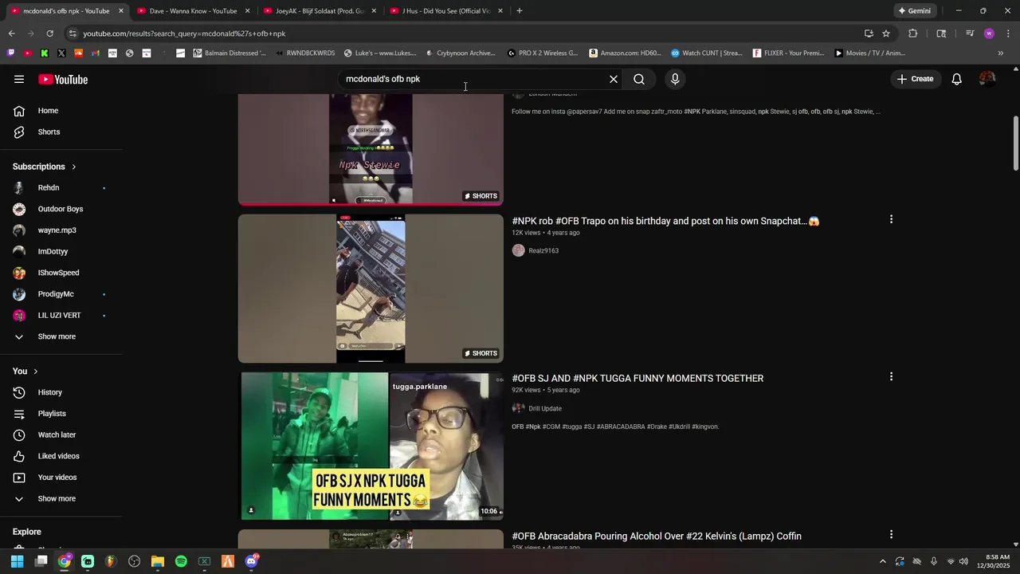Image resolution: width=1020 pixels, height=574 pixels.
Task: Expand the Subscriptions section header
Action: pyautogui.click(x=45, y=167)
